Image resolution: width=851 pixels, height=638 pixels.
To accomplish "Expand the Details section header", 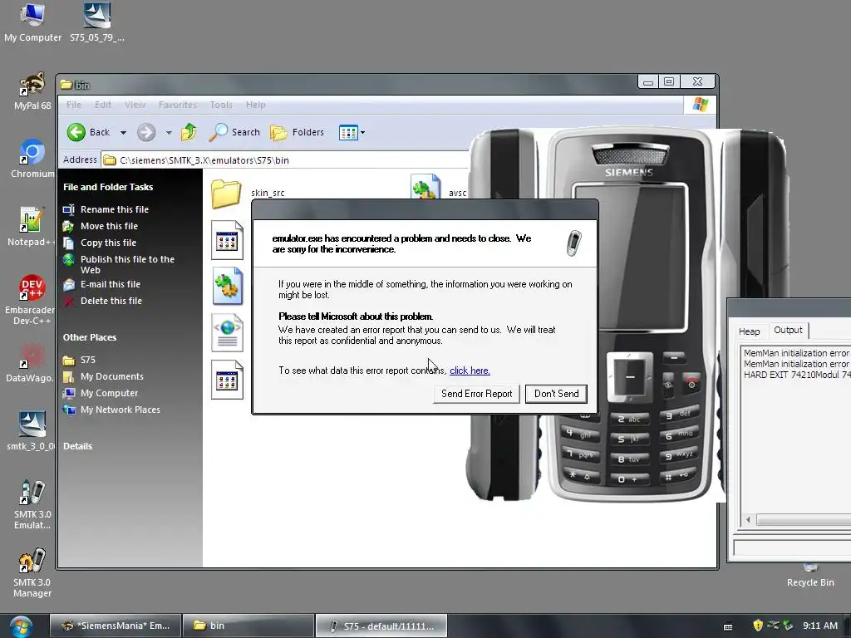I will point(77,446).
